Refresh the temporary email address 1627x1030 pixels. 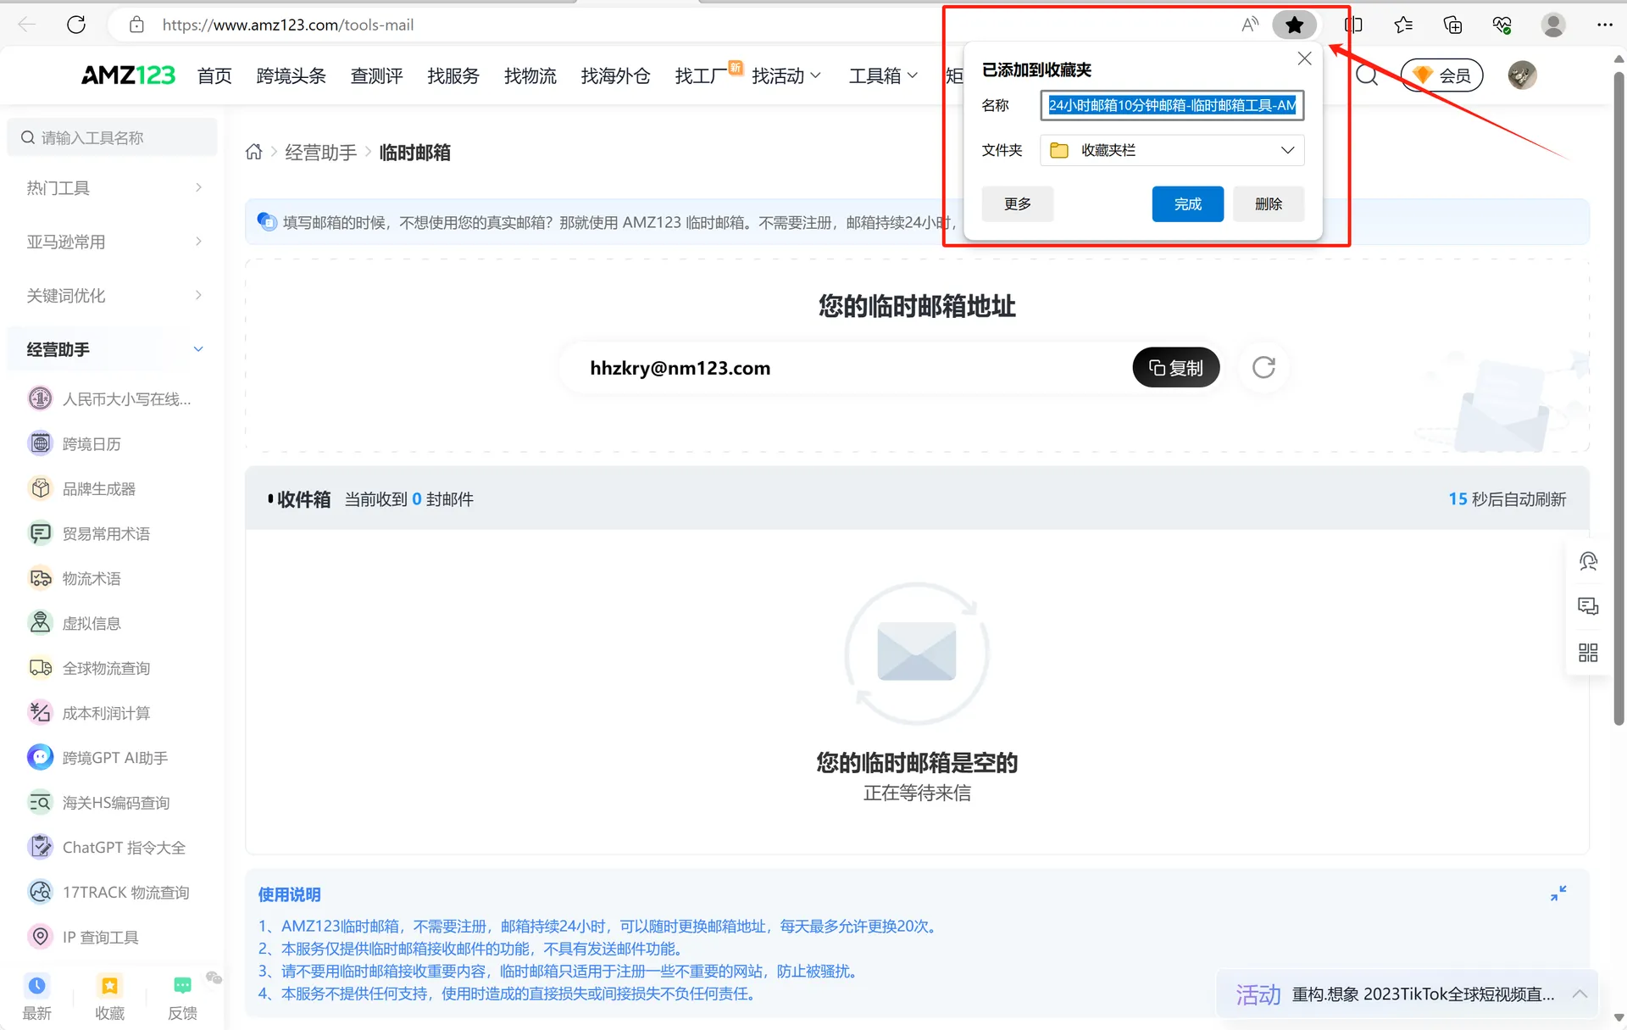click(x=1263, y=367)
